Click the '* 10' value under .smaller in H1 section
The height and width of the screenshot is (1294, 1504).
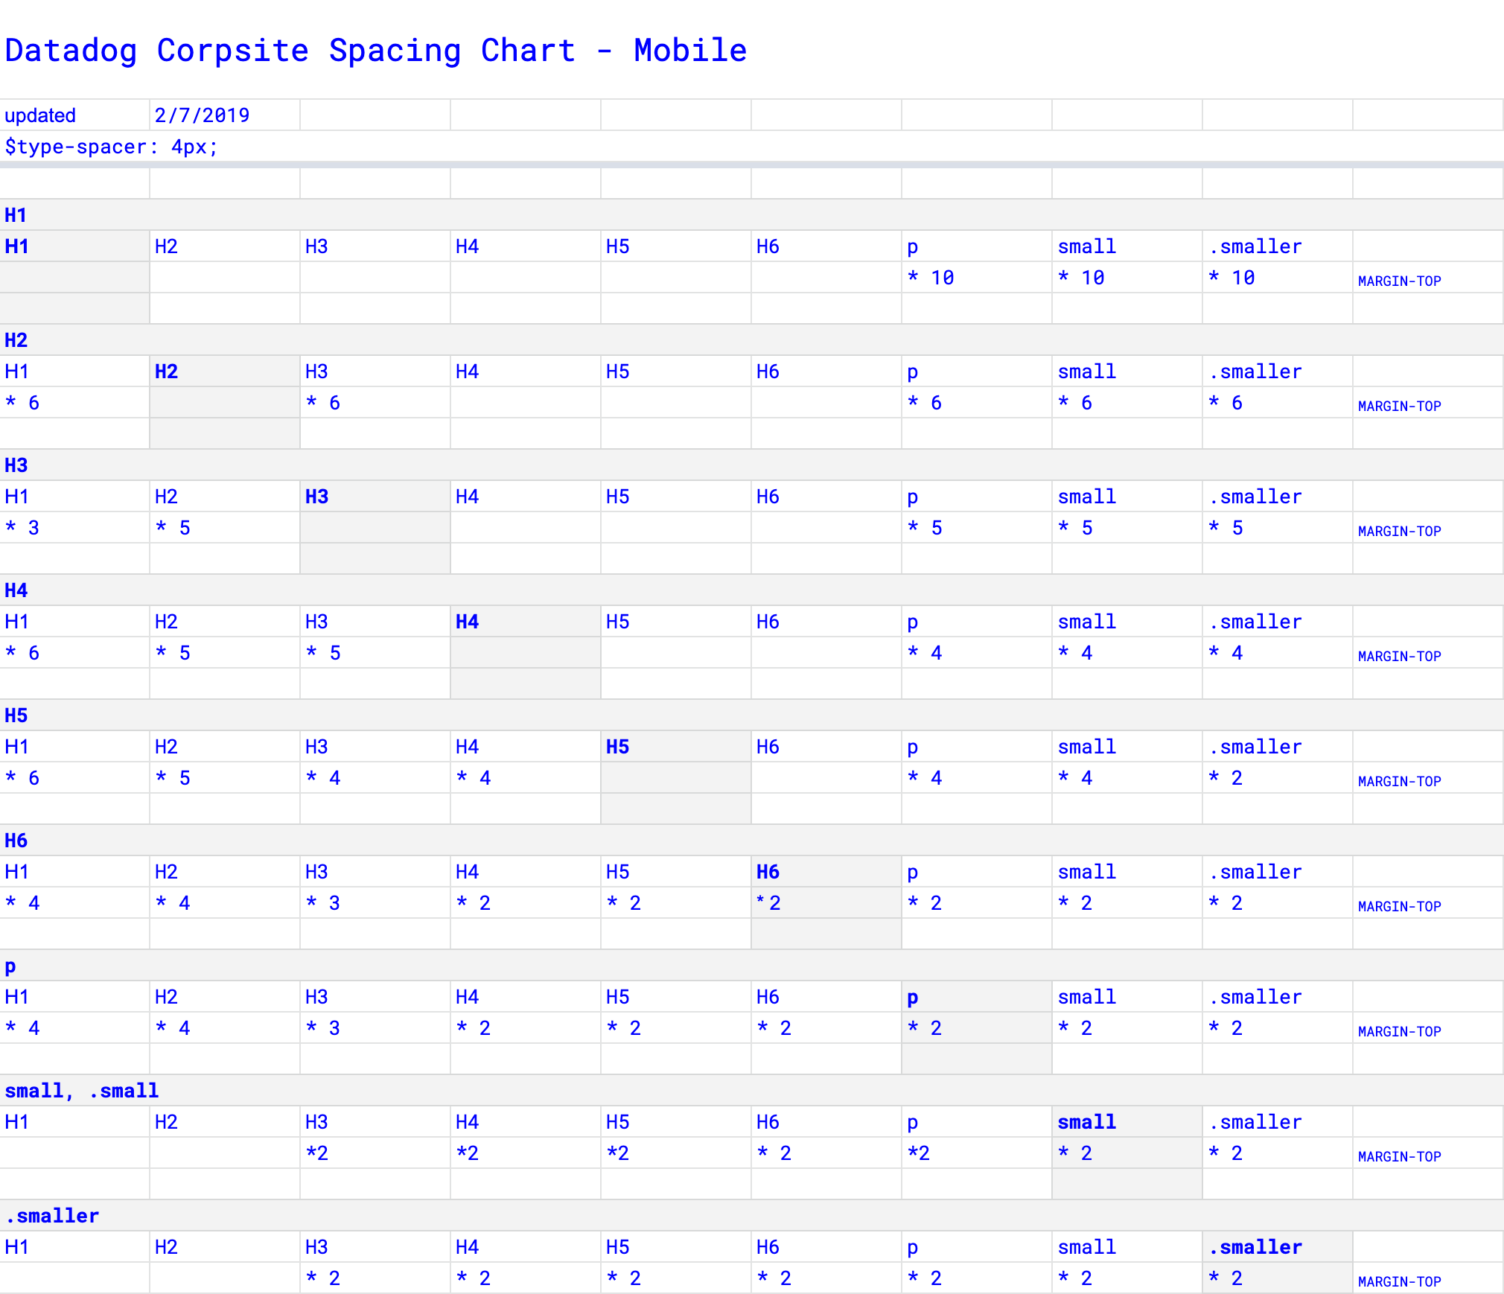1231,278
